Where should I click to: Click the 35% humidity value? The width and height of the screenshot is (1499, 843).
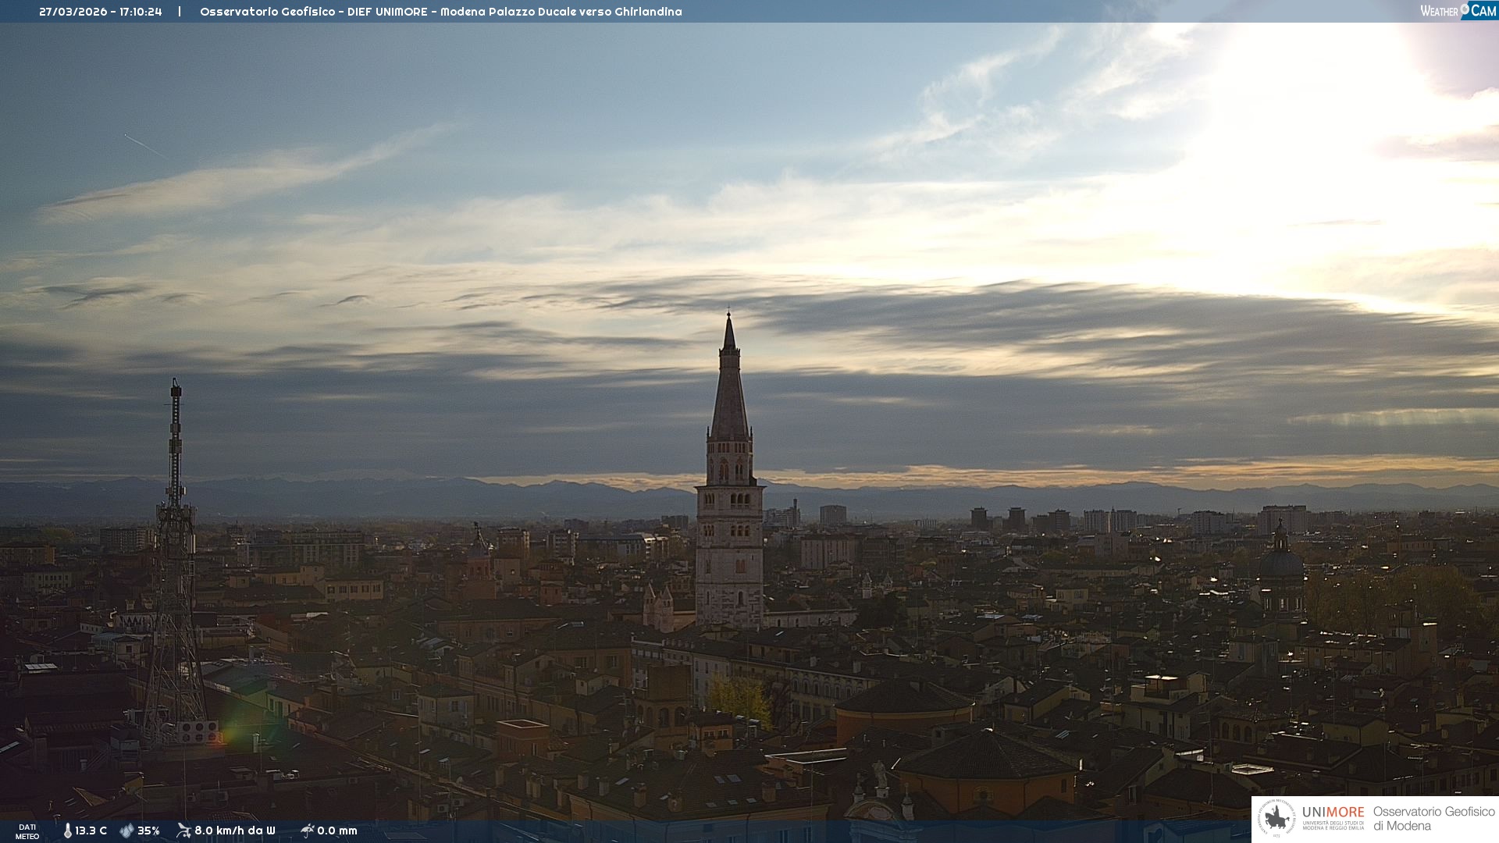pyautogui.click(x=148, y=831)
